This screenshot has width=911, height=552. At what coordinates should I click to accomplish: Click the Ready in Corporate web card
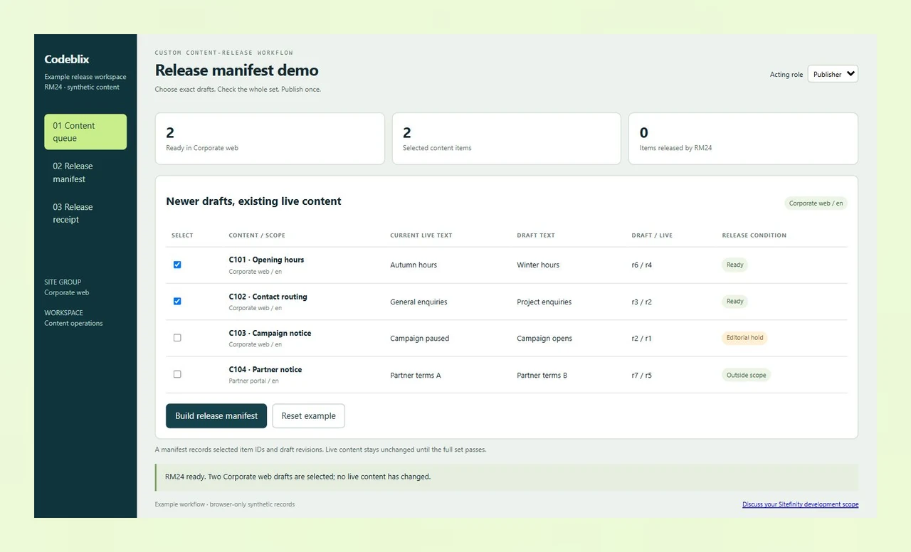(x=270, y=139)
